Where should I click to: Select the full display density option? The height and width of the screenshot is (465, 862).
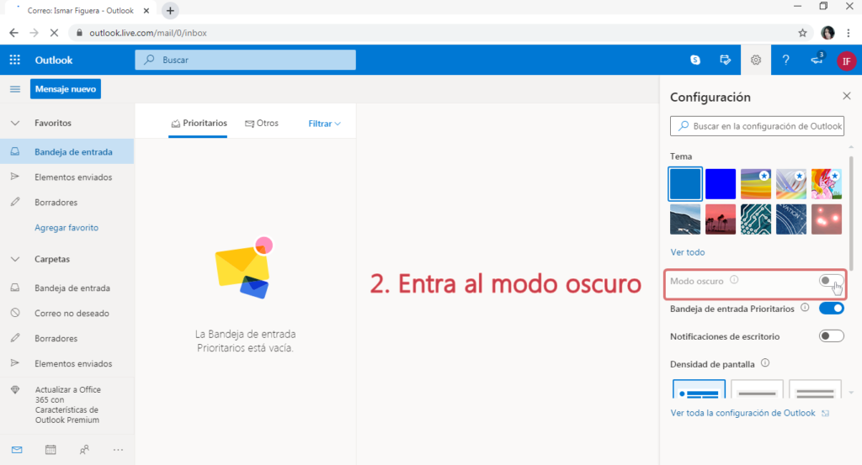[x=699, y=389]
